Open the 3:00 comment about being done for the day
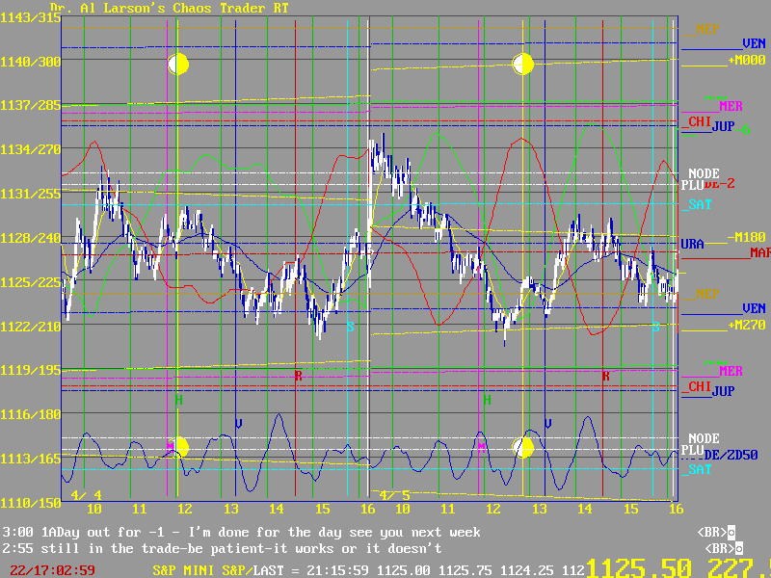 [x=241, y=532]
